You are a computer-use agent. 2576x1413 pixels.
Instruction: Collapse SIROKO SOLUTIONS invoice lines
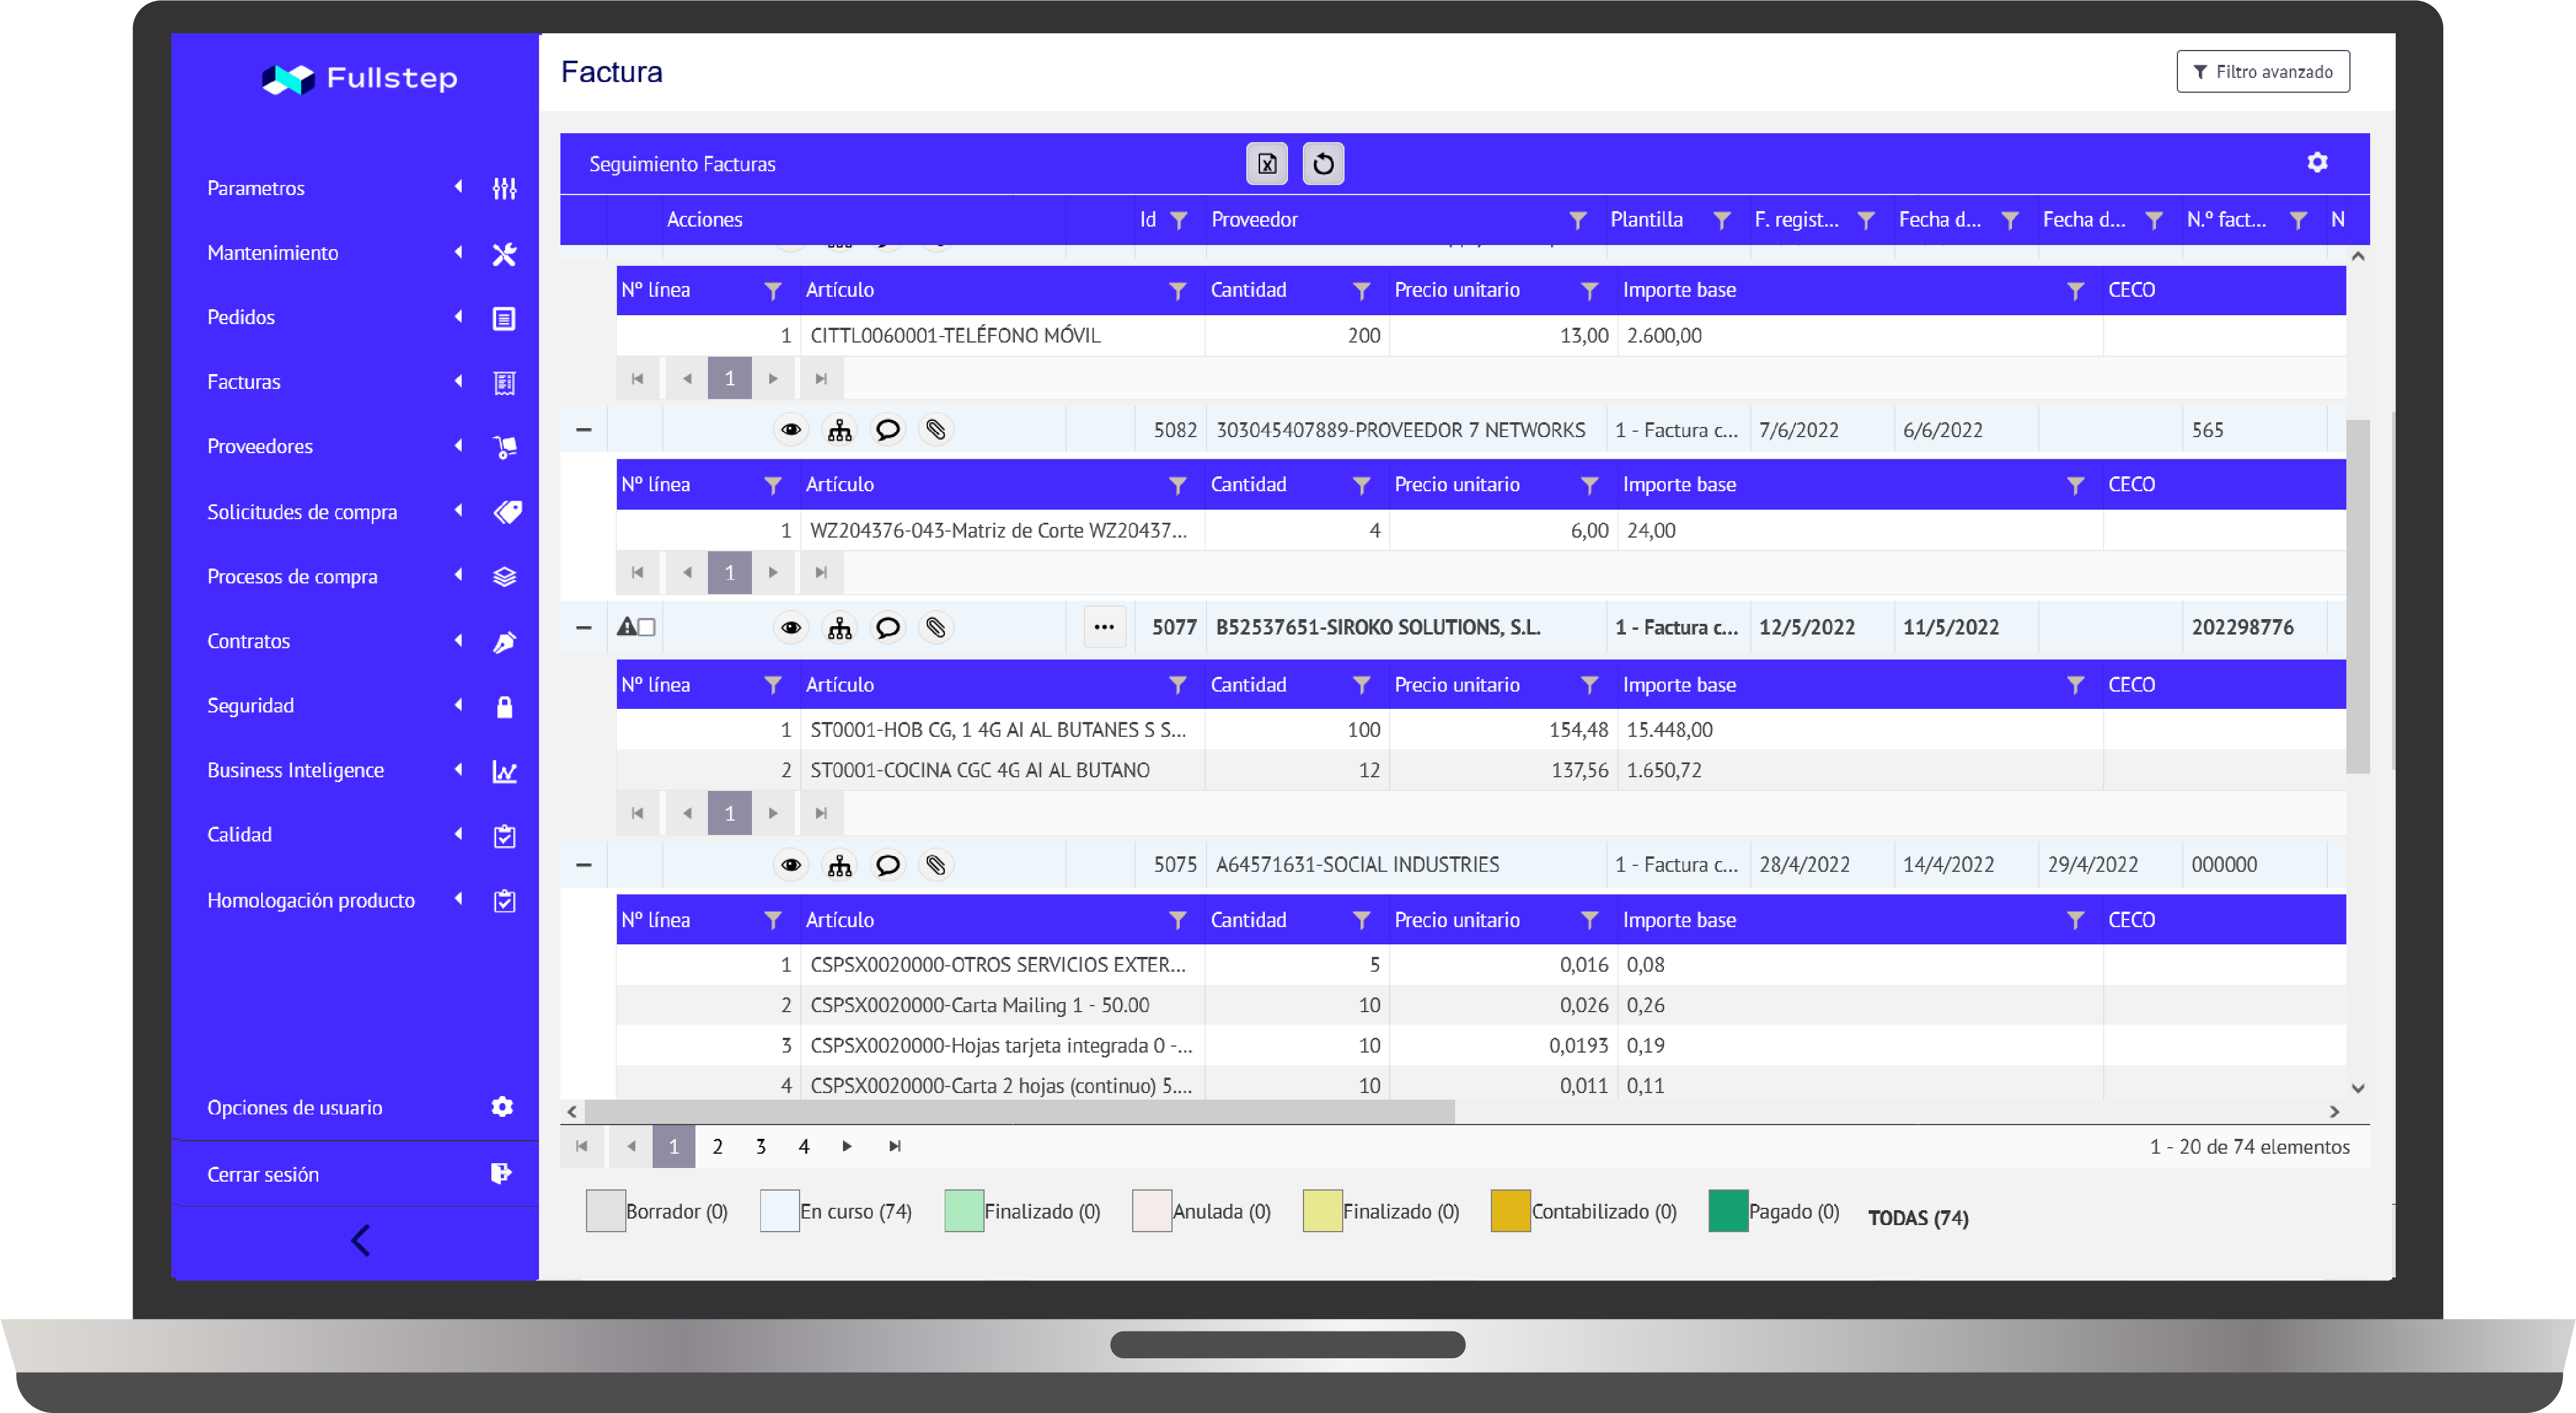coord(584,627)
